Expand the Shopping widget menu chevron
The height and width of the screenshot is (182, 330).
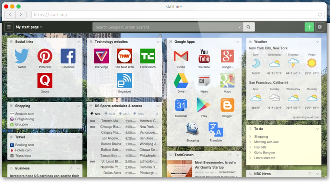click(78, 106)
